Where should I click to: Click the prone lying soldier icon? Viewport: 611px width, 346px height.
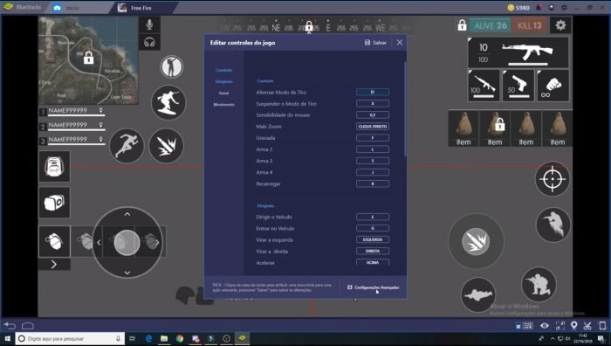[477, 294]
